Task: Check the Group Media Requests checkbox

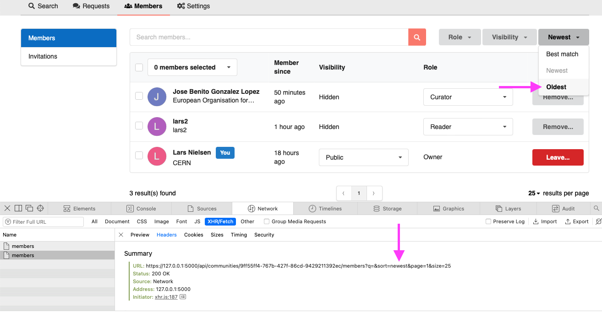Action: click(x=266, y=221)
